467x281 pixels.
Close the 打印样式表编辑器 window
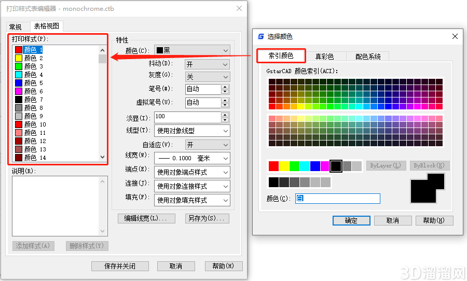point(239,8)
